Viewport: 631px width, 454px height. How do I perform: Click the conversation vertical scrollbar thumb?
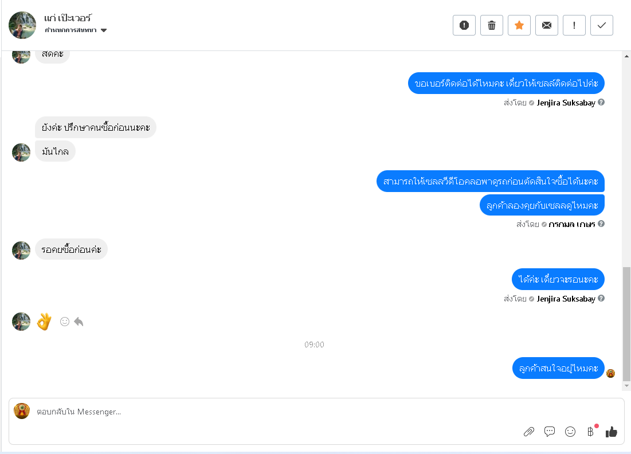click(x=626, y=324)
